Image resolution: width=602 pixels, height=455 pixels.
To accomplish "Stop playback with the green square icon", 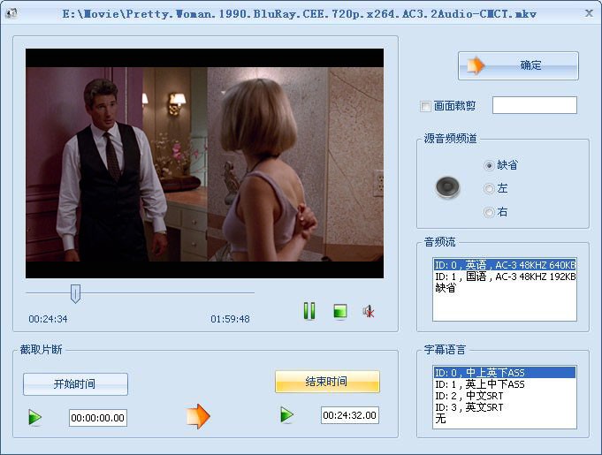I will coord(340,312).
